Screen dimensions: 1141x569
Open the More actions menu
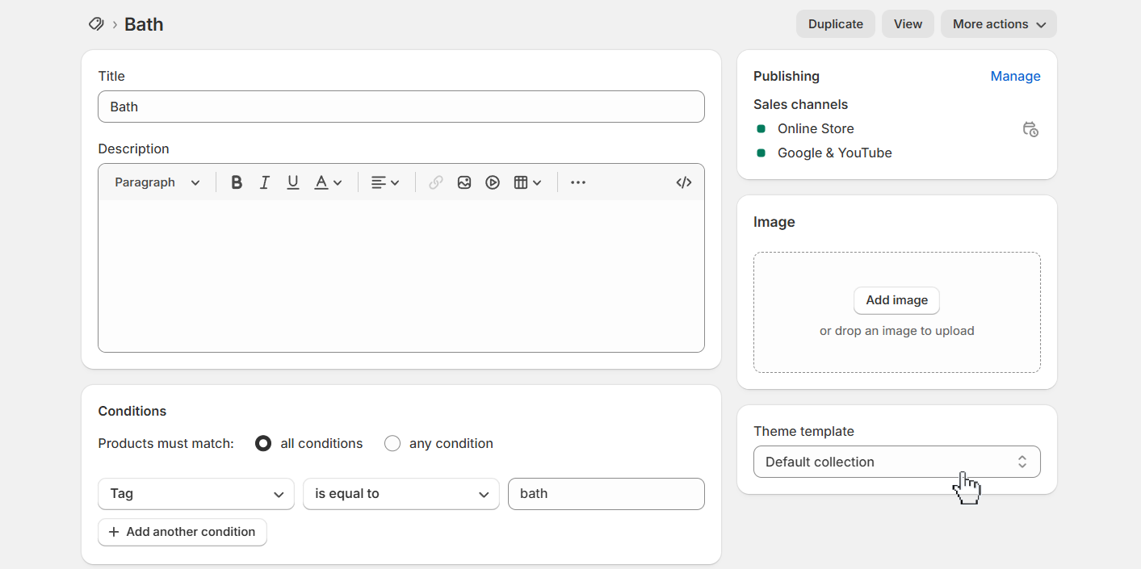point(998,23)
